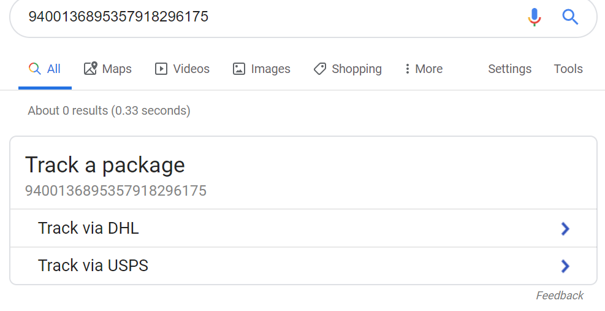Open the search Tools menu
Screen dimensions: 605x311
[568, 69]
